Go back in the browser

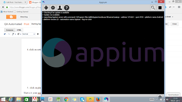(3, 7)
